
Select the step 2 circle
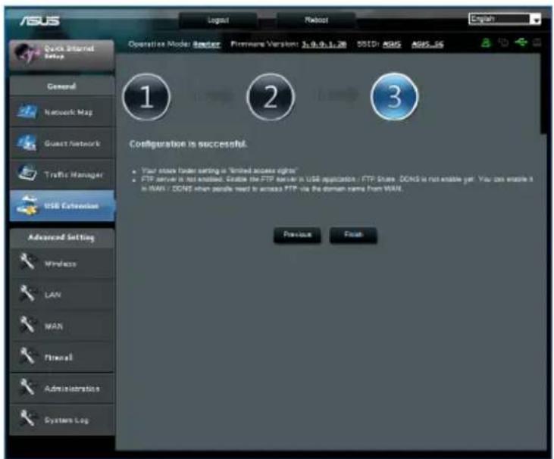tap(271, 97)
